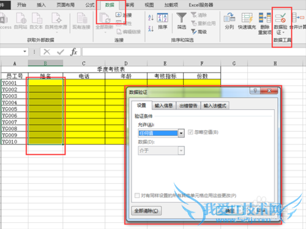Click the 重新应用 filter icon
Viewport: 306px width, 229px height.
click(203, 23)
